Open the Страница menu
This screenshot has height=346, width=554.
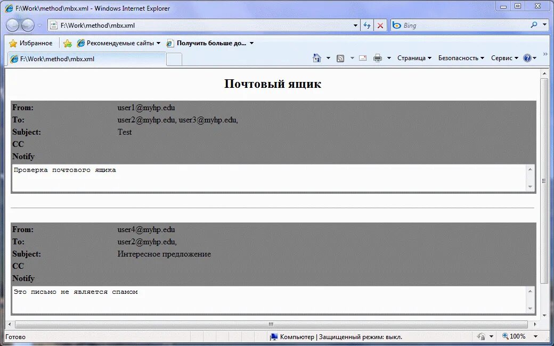click(414, 58)
